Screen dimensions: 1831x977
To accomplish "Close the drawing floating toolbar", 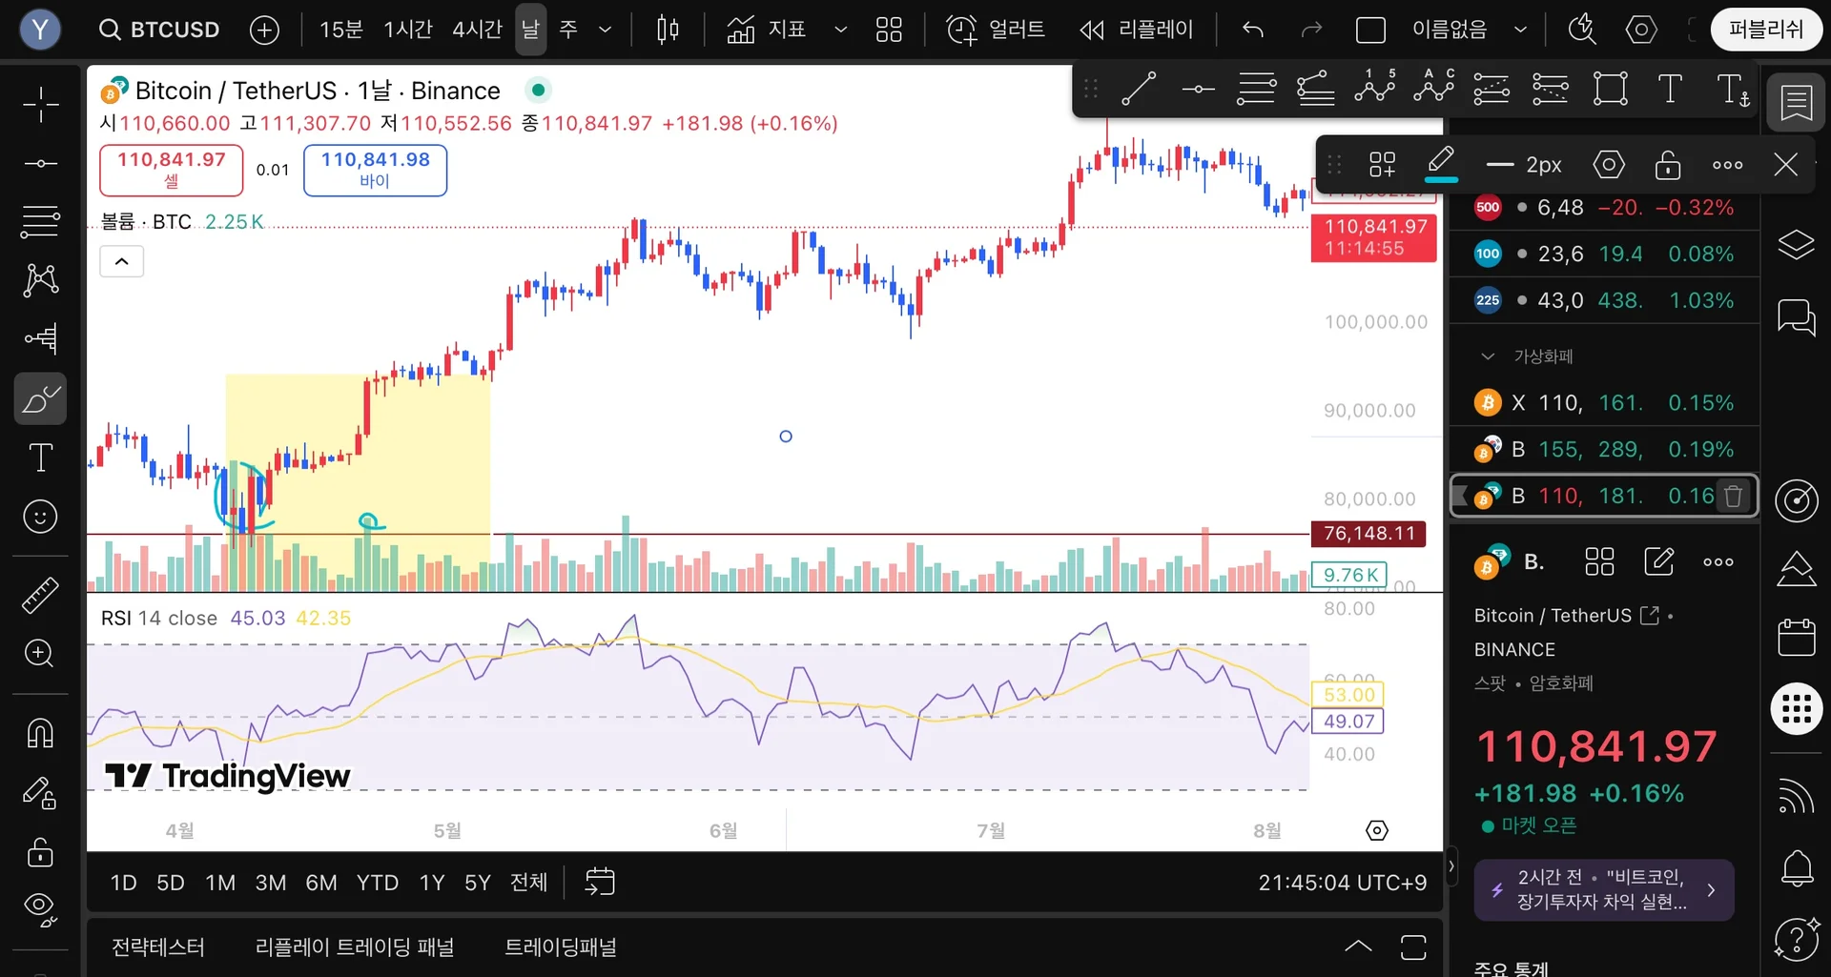I will tap(1786, 164).
